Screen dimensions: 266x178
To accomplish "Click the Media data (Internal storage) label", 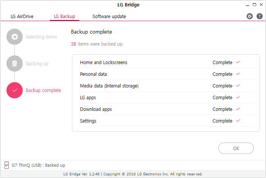I will 109,86.
